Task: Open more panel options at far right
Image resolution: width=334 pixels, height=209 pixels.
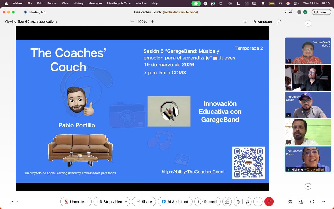Action: pyautogui.click(x=323, y=201)
